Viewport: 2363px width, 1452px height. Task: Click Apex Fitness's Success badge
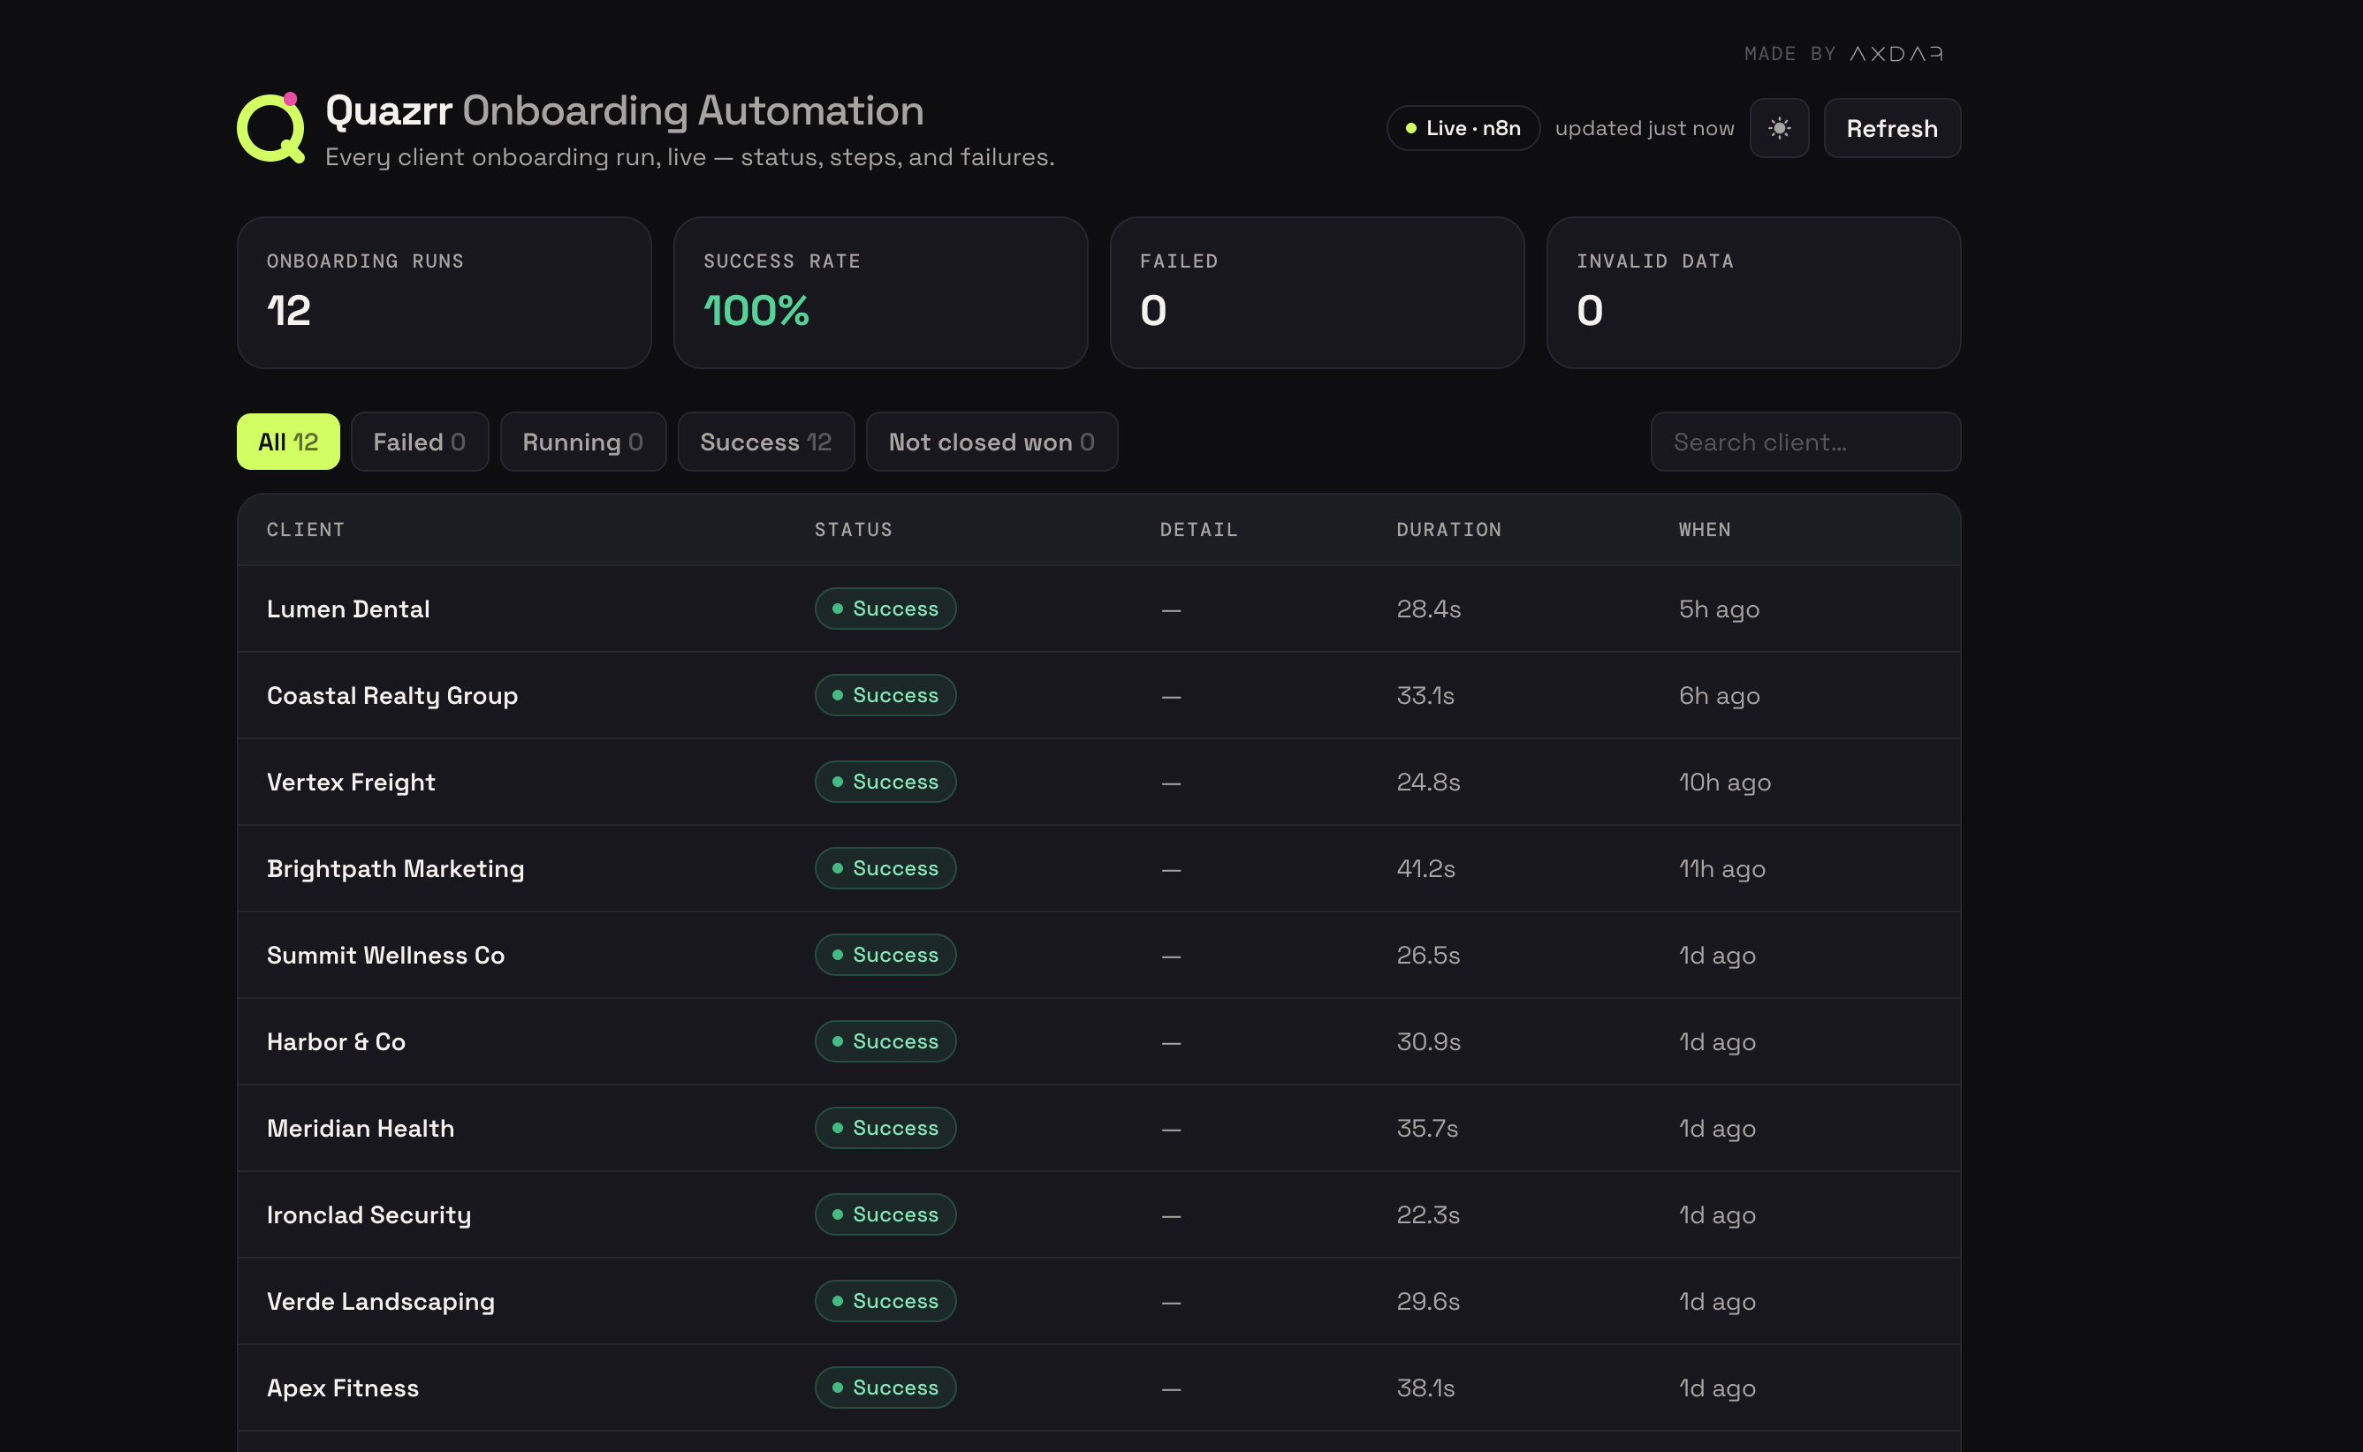[885, 1388]
